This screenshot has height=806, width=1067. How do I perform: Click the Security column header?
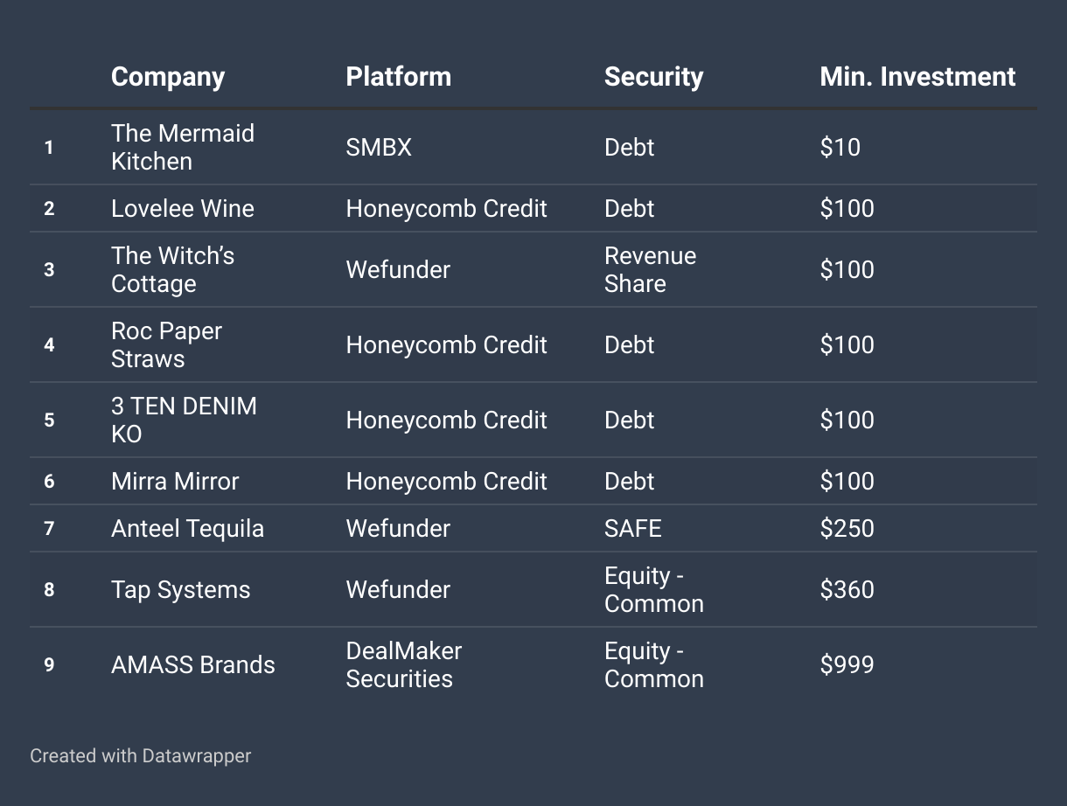click(653, 77)
